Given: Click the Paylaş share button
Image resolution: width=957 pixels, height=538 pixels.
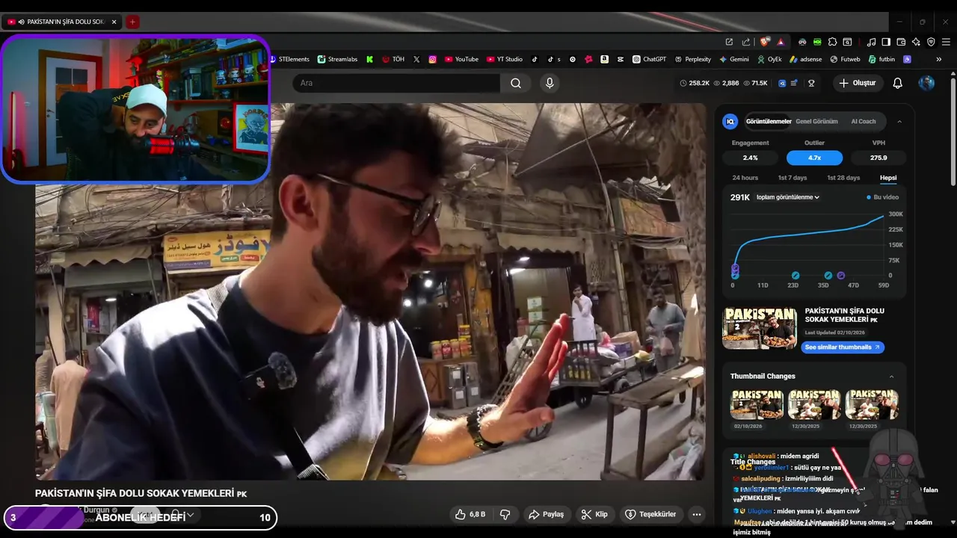Looking at the screenshot, I should (547, 514).
